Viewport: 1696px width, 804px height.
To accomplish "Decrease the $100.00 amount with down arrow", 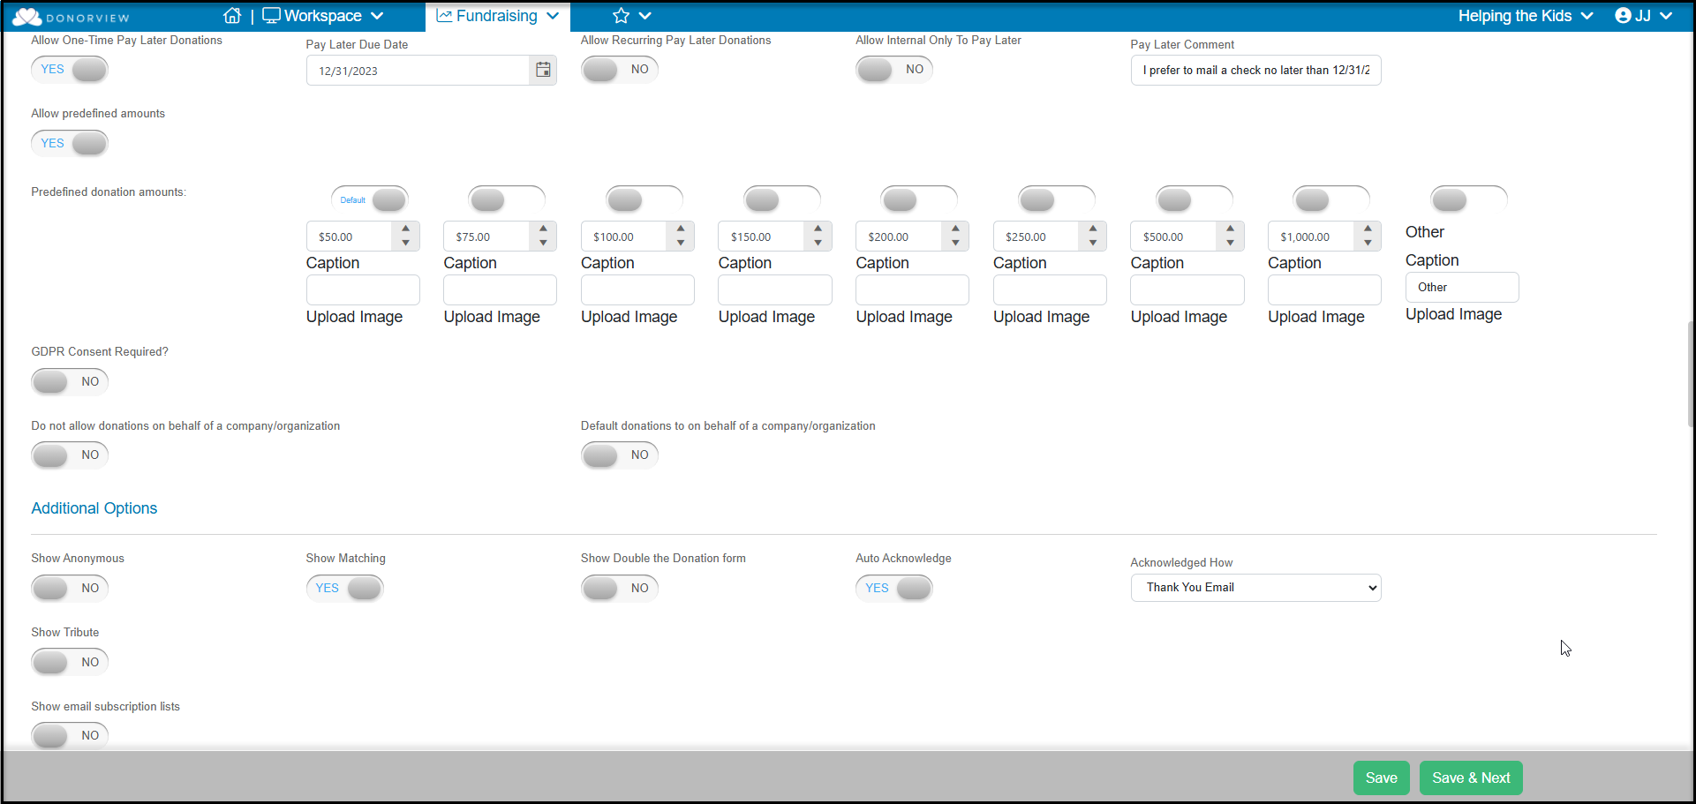I will [x=681, y=243].
